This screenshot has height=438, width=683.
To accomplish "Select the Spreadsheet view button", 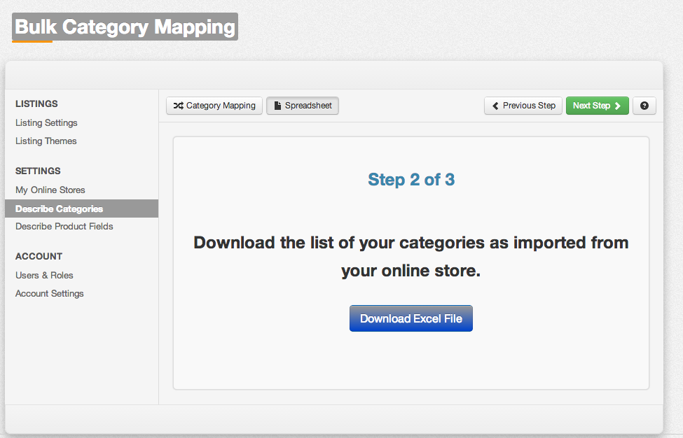I will [303, 106].
